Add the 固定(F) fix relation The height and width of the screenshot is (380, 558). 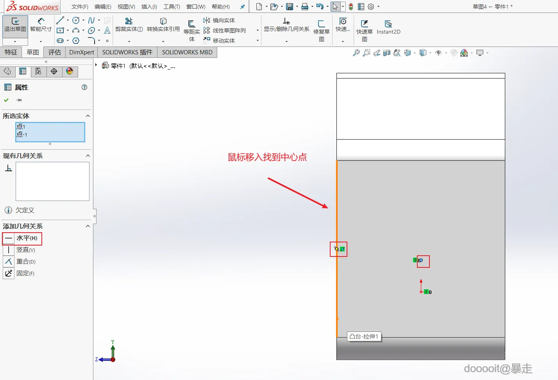click(x=20, y=273)
